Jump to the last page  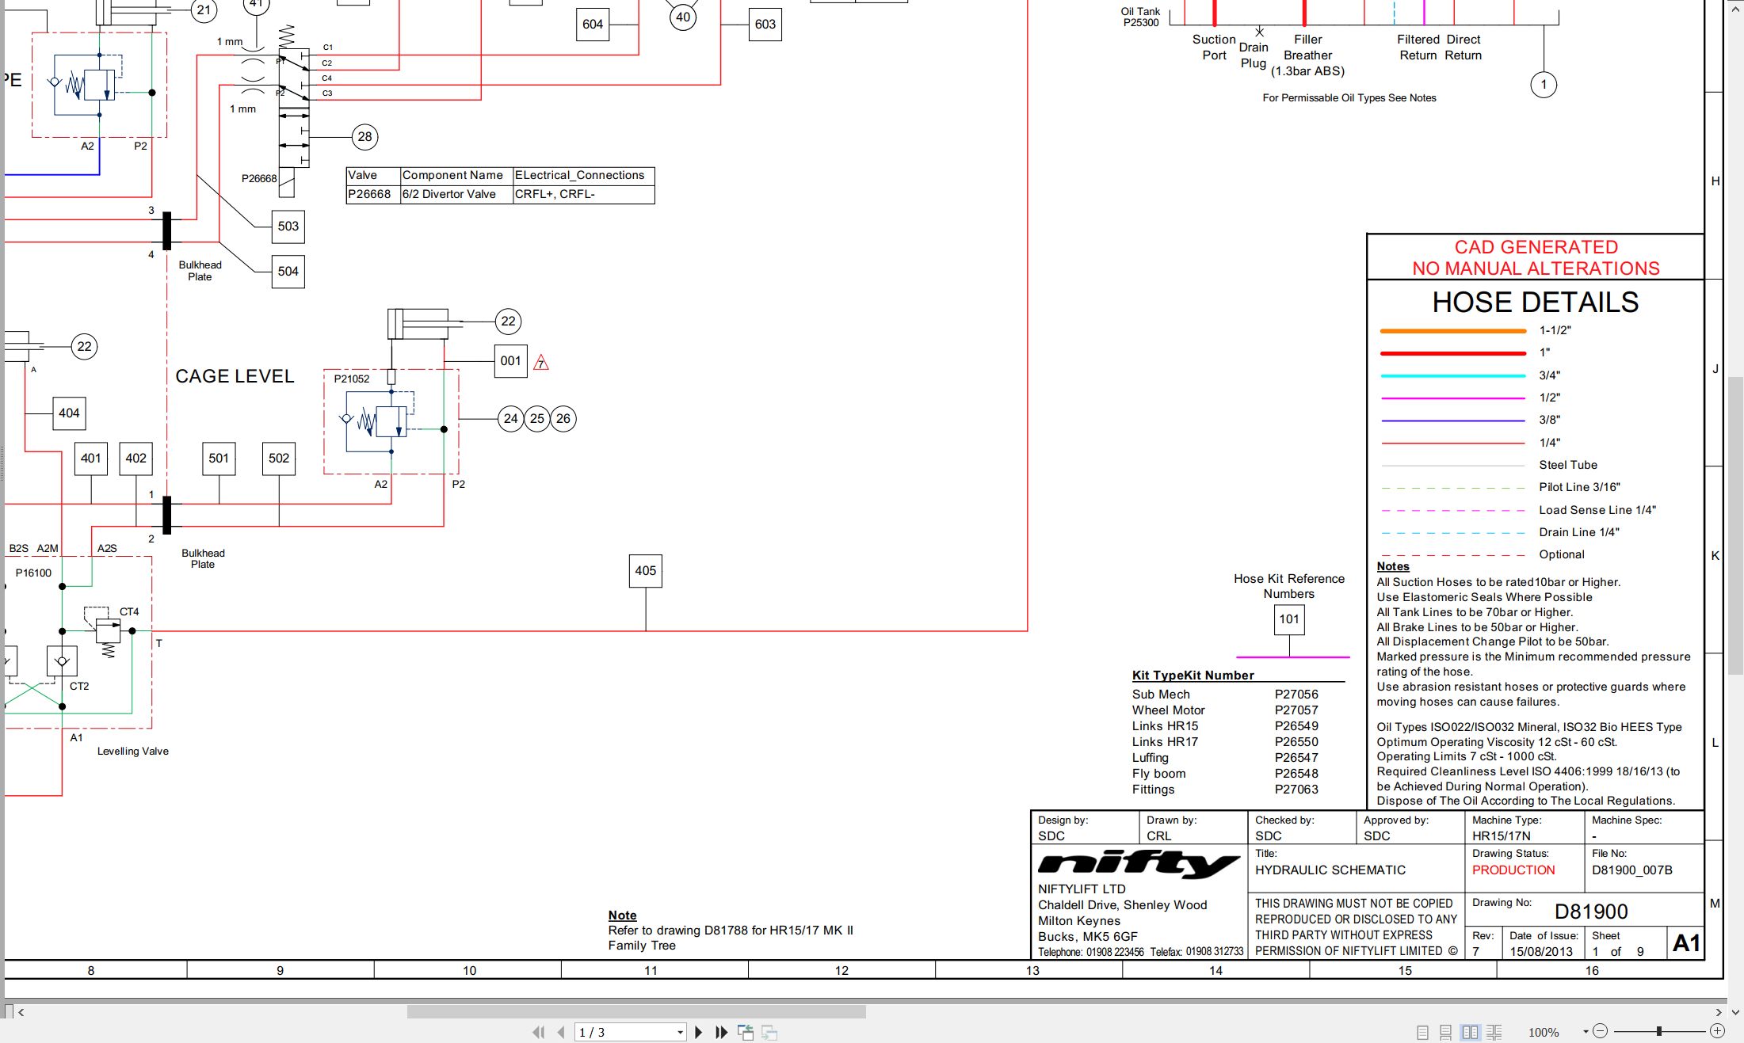click(x=721, y=1032)
